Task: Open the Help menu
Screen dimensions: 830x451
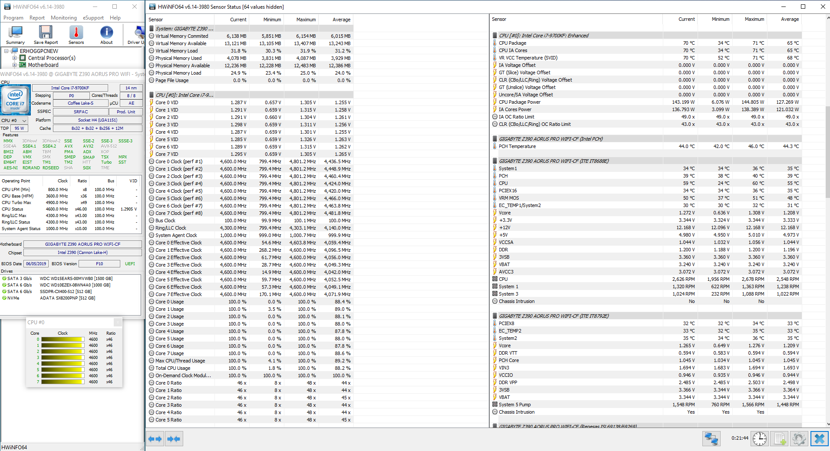Action: 115,18
